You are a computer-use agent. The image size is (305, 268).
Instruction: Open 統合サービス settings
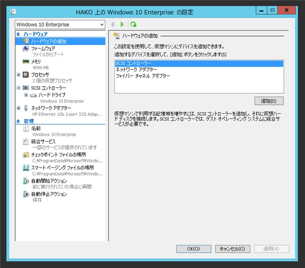43,142
